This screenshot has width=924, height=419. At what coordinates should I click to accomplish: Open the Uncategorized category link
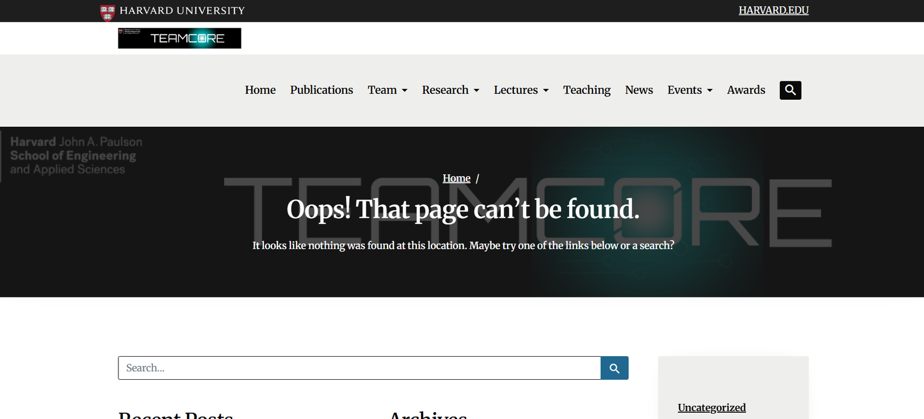(x=711, y=407)
